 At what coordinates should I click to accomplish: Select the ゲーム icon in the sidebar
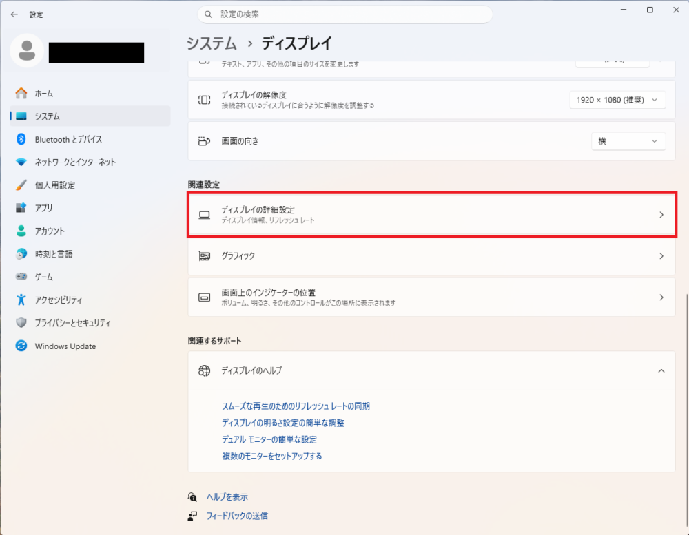click(19, 277)
